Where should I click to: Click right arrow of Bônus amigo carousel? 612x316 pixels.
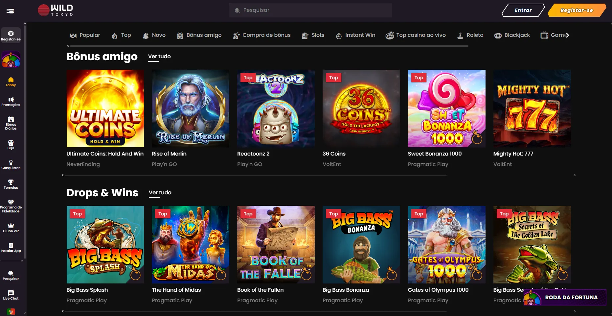tap(575, 175)
